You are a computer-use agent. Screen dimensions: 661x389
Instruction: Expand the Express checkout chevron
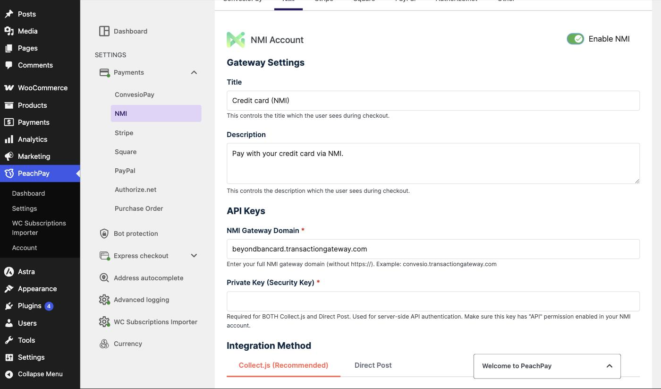click(x=194, y=256)
